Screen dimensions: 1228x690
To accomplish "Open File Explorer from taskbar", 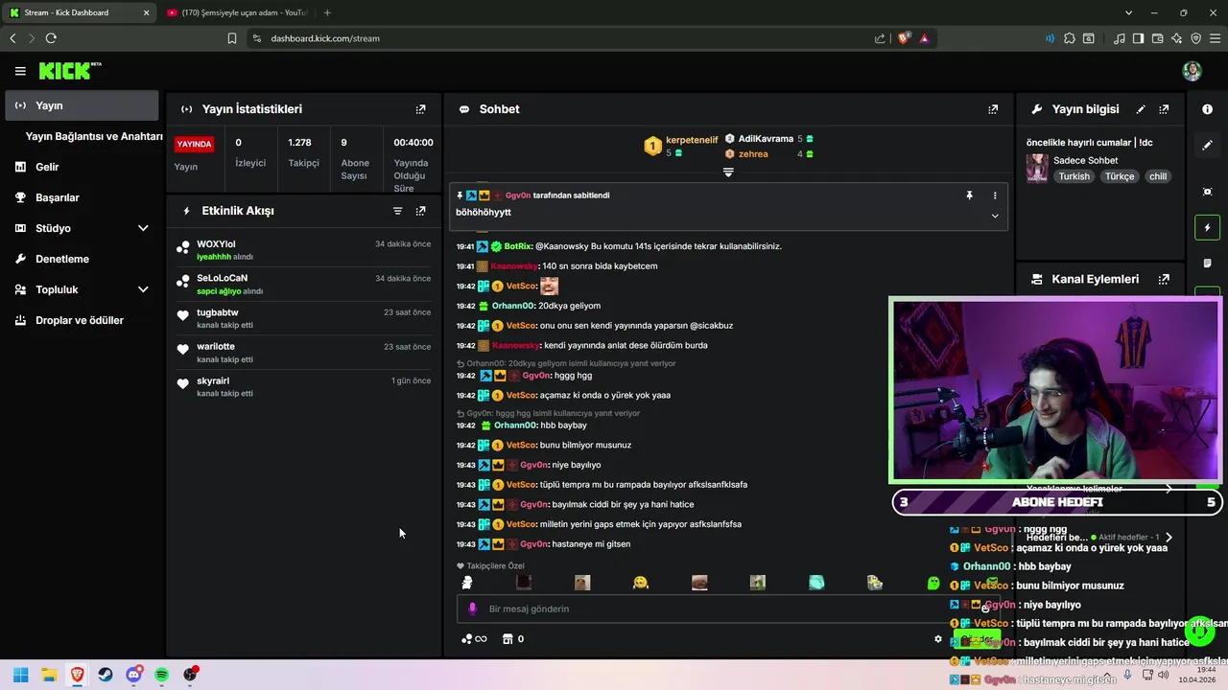I will point(49,675).
